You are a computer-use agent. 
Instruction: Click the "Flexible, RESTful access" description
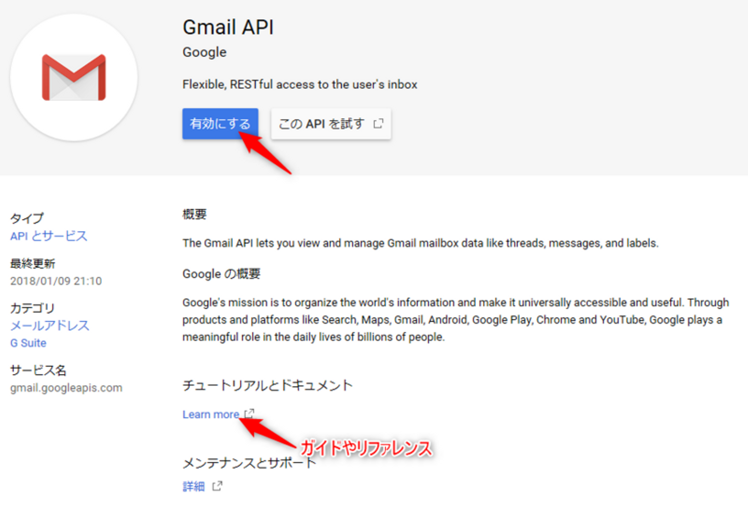(300, 85)
